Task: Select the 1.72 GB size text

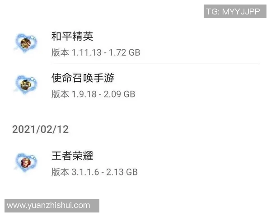Action: point(125,52)
